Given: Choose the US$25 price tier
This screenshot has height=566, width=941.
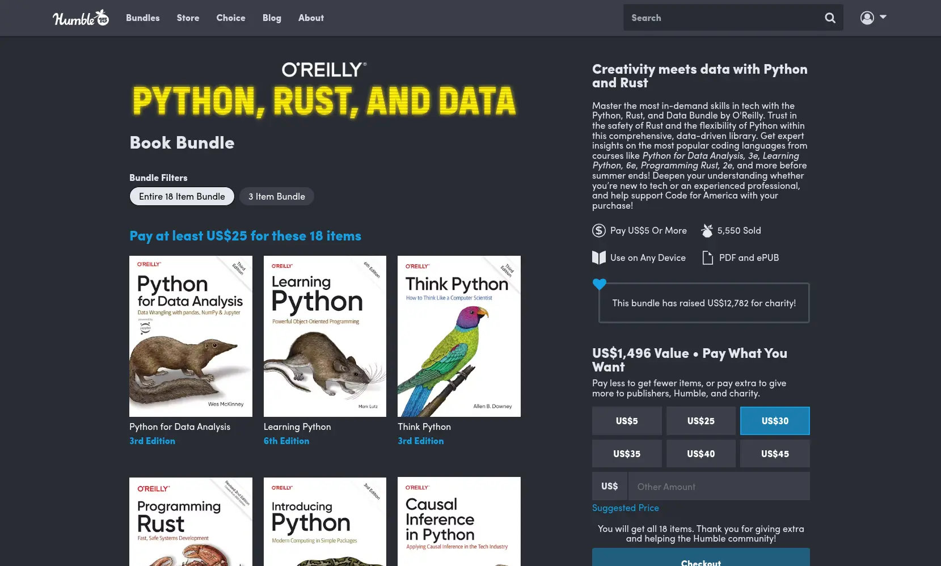Looking at the screenshot, I should pyautogui.click(x=701, y=421).
